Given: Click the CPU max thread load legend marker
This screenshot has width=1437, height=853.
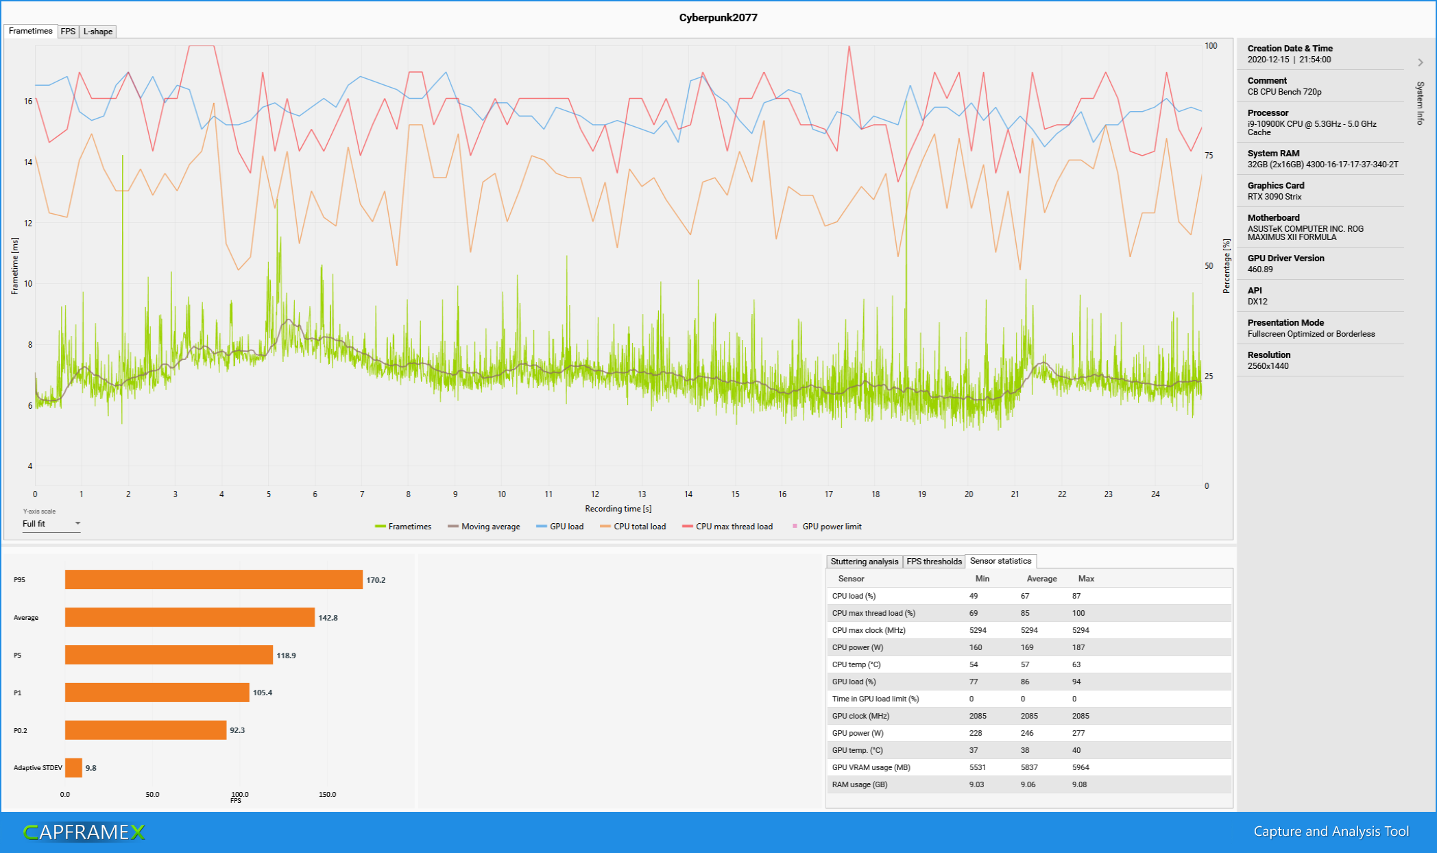Looking at the screenshot, I should click(x=688, y=527).
